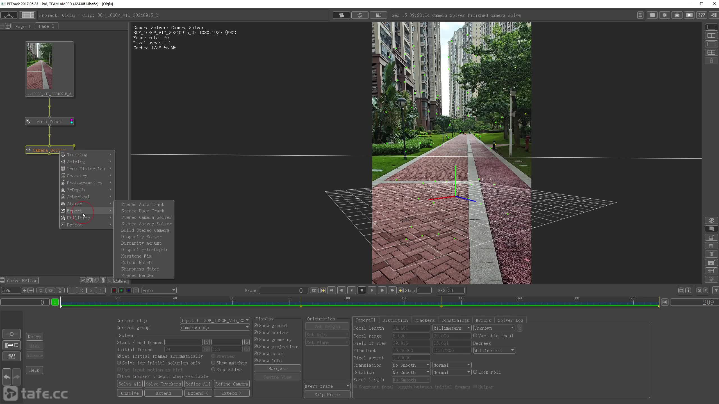
Task: Toggle the blue channel swatch
Action: [x=129, y=290]
